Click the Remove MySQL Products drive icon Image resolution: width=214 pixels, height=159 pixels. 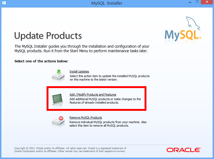click(x=58, y=122)
